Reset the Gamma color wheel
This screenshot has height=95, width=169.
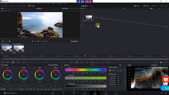(30, 68)
